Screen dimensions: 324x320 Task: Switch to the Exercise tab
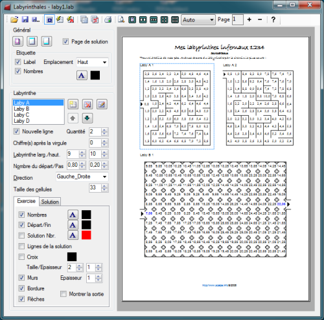pos(26,201)
